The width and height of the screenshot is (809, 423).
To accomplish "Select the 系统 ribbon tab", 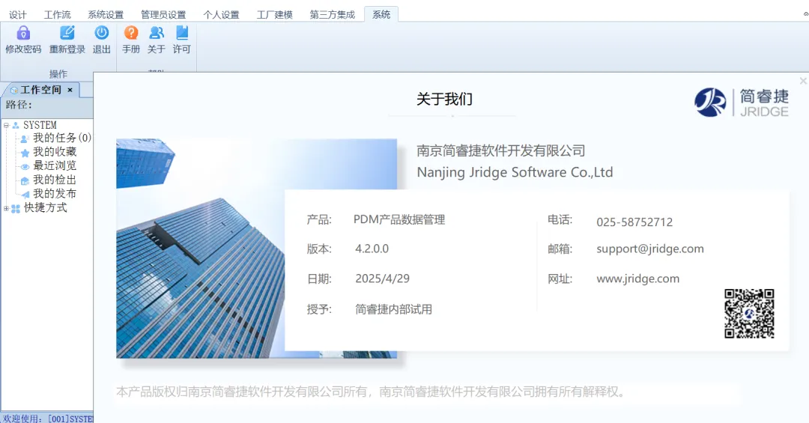I will [381, 14].
